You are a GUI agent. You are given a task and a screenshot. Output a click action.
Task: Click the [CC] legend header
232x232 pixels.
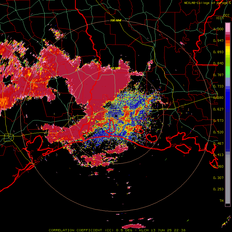[220, 18]
